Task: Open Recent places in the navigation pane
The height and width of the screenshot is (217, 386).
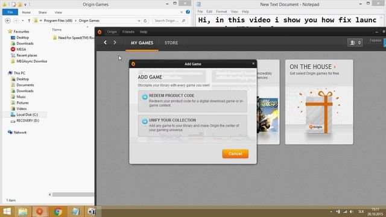Action: 27,55
